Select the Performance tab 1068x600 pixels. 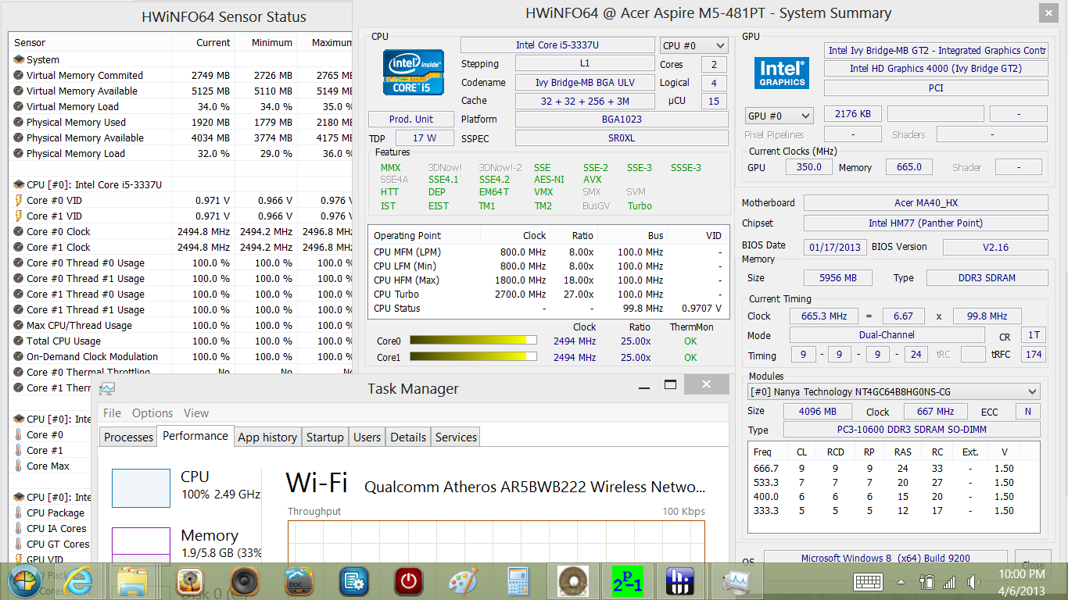[195, 436]
